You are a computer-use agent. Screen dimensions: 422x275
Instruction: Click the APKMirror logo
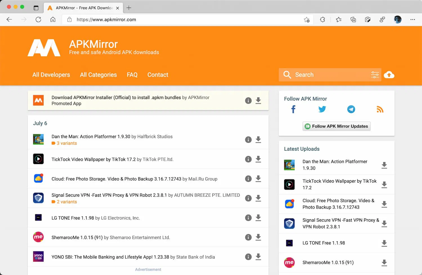[x=44, y=48]
